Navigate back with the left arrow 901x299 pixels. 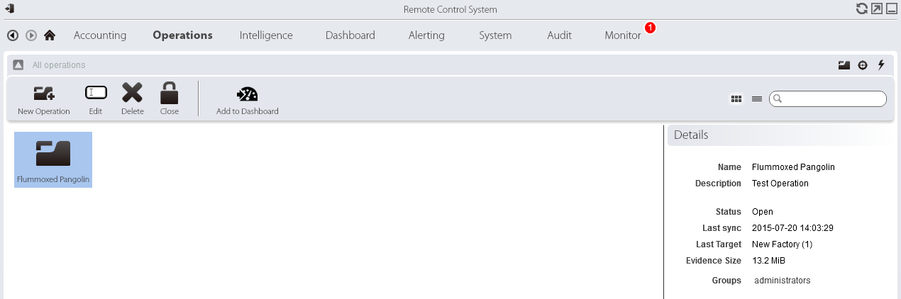click(x=13, y=35)
